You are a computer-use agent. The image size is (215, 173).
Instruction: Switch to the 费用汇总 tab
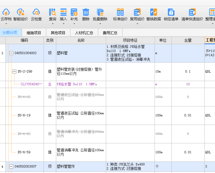coord(110,33)
